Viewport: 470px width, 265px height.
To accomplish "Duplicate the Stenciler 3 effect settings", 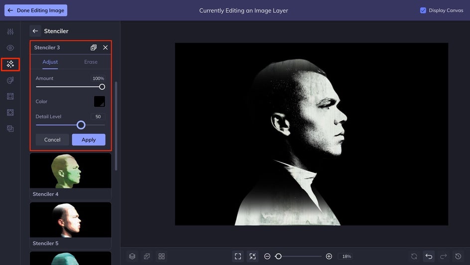I will [94, 47].
